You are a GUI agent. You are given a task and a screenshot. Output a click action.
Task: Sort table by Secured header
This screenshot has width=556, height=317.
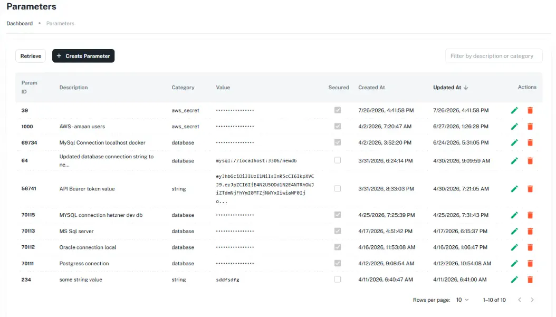coord(339,87)
